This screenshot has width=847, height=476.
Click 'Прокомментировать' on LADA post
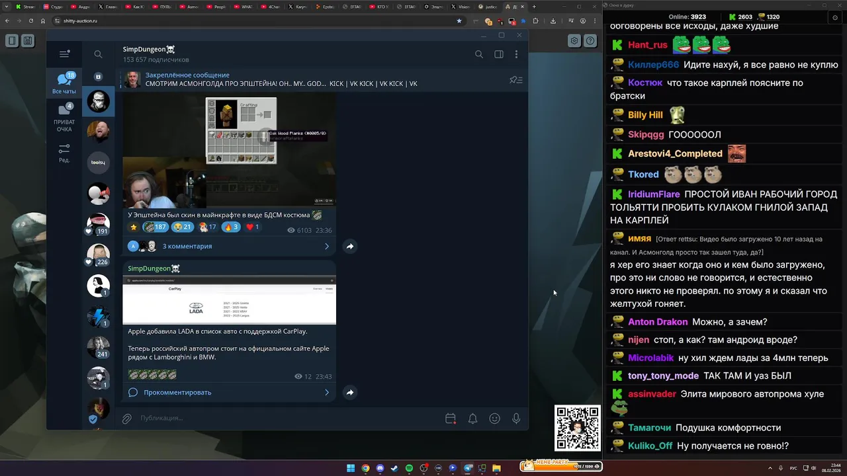(x=177, y=392)
